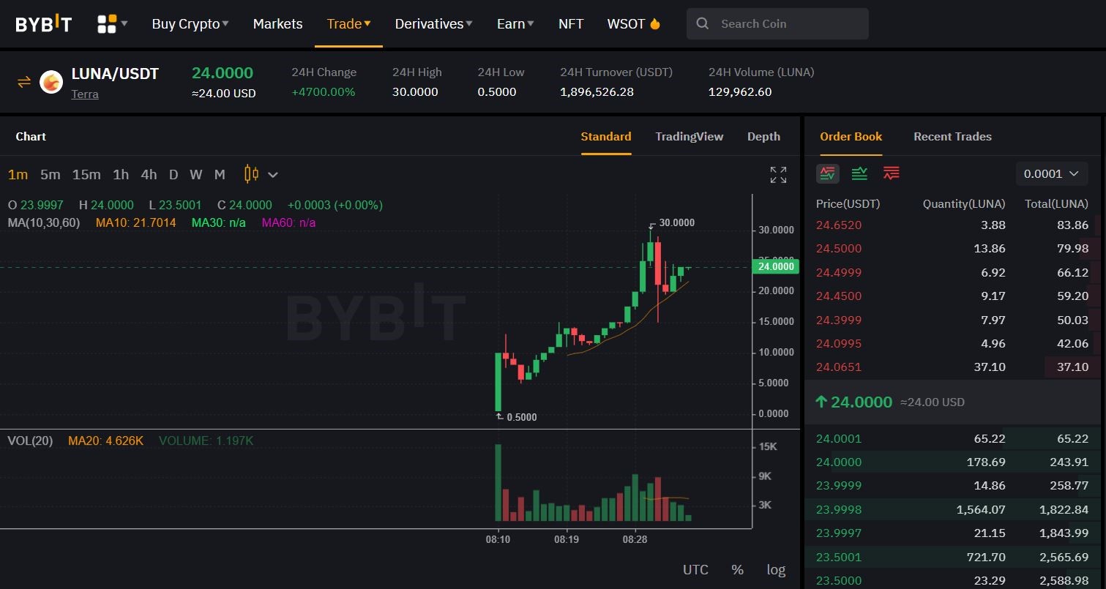Image resolution: width=1106 pixels, height=589 pixels.
Task: Select the 4h timeframe
Action: tap(149, 174)
